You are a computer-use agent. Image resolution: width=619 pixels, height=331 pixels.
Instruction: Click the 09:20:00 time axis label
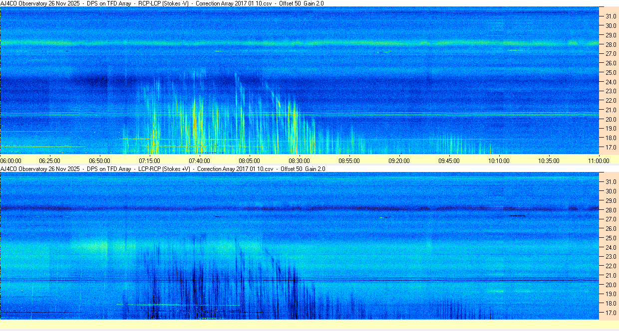(399, 161)
